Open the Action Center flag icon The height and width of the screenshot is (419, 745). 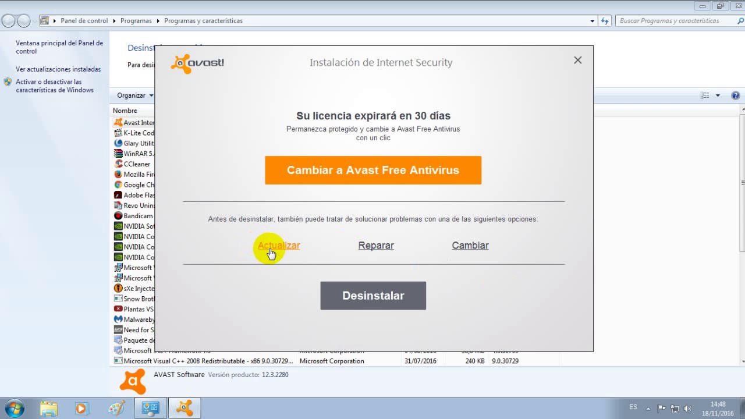tap(661, 408)
